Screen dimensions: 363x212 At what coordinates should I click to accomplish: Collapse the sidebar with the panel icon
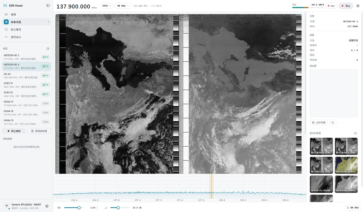pos(48,5)
